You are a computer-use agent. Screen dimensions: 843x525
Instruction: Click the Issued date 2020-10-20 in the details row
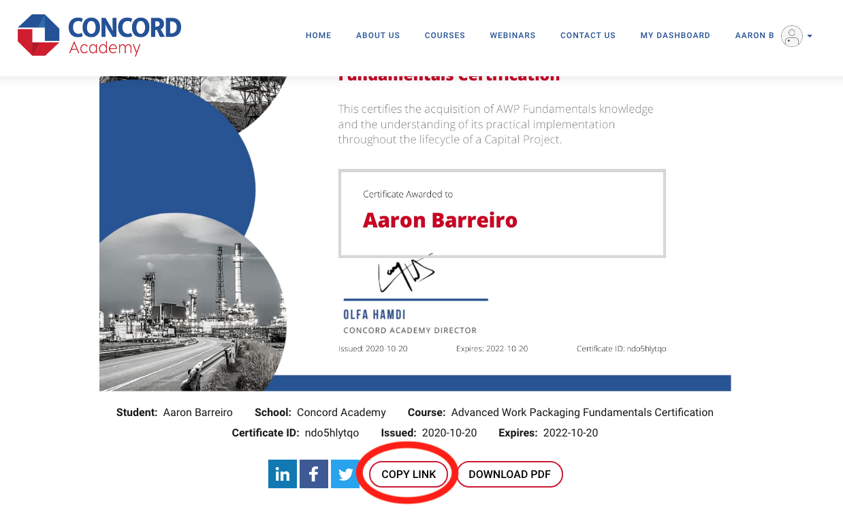point(449,433)
